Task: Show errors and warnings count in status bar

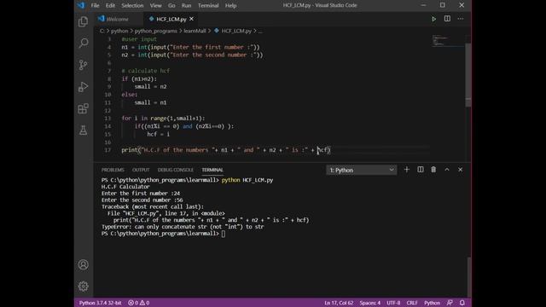Action: (138, 303)
